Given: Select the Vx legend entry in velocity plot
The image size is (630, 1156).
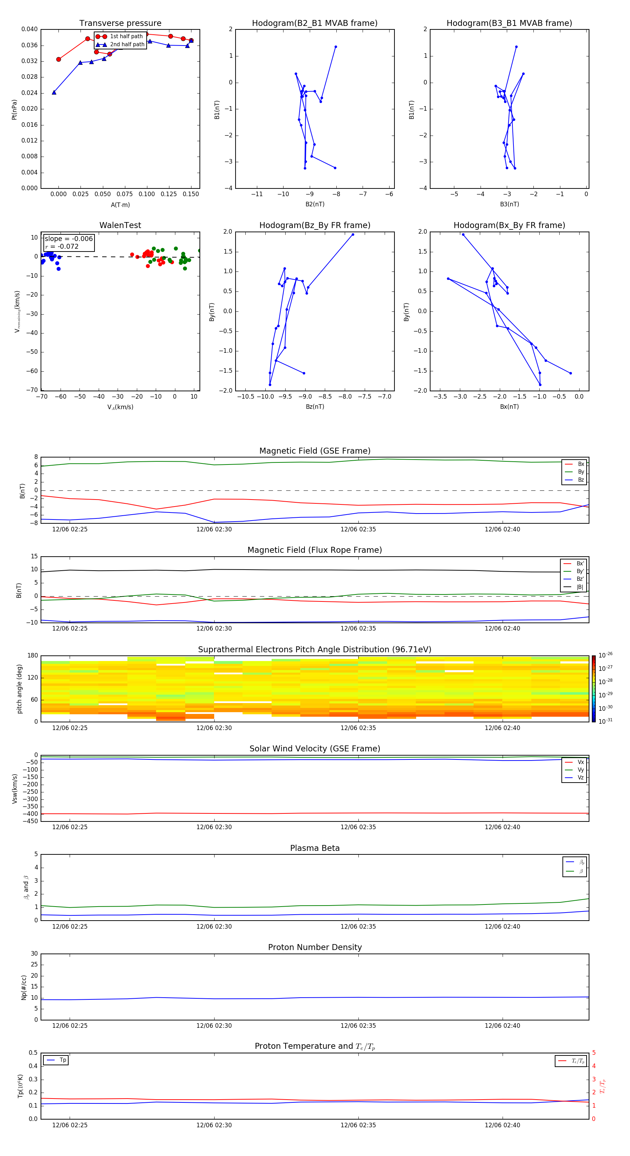Looking at the screenshot, I should click(574, 762).
